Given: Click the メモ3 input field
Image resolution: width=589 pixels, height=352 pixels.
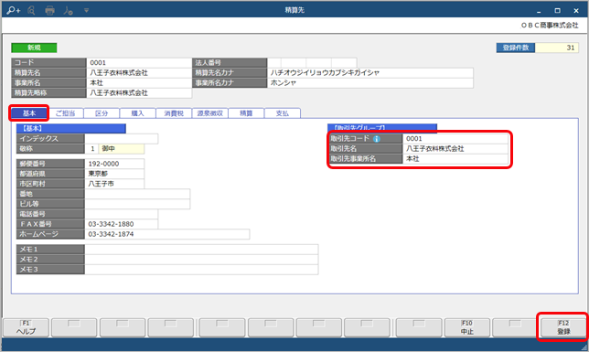Looking at the screenshot, I should tap(201, 270).
